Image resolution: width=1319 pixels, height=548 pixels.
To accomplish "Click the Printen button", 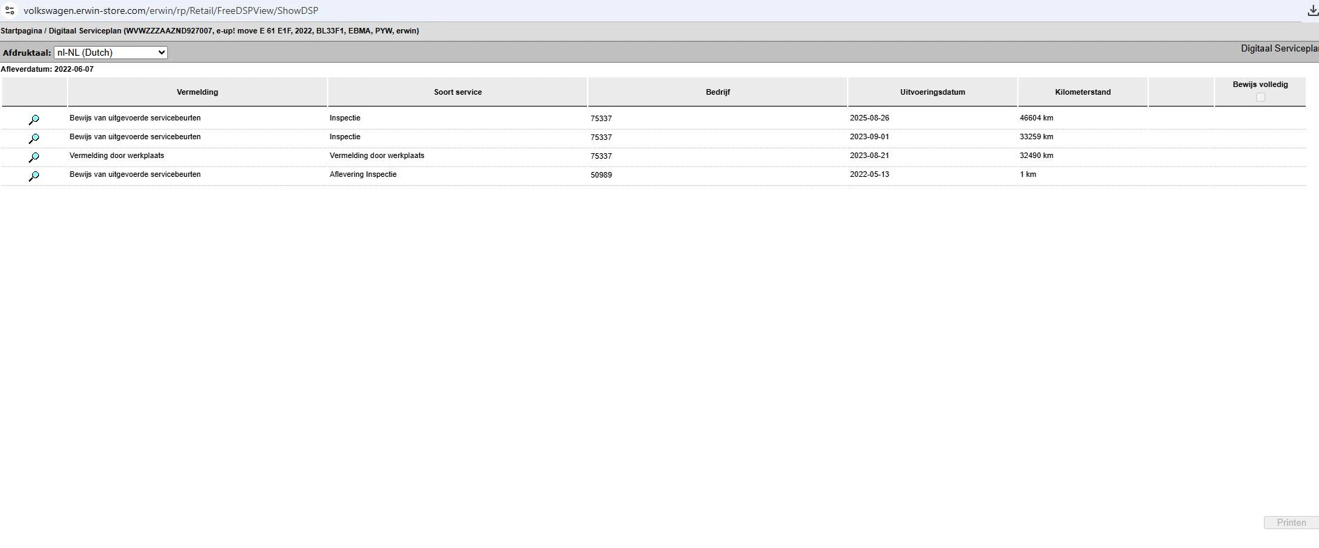I will [x=1291, y=522].
